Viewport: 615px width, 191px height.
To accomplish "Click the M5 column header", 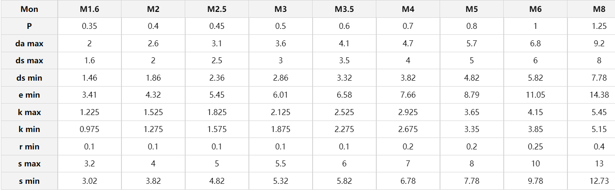I will [x=471, y=9].
